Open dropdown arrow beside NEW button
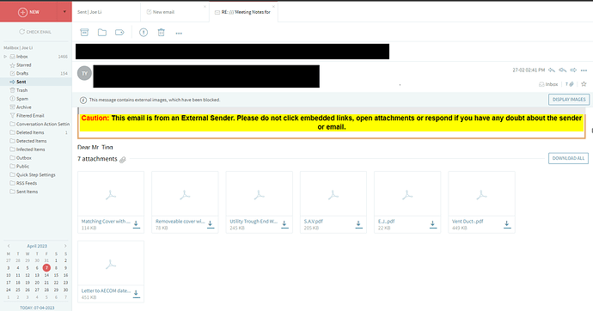593x311 pixels. pyautogui.click(x=64, y=12)
